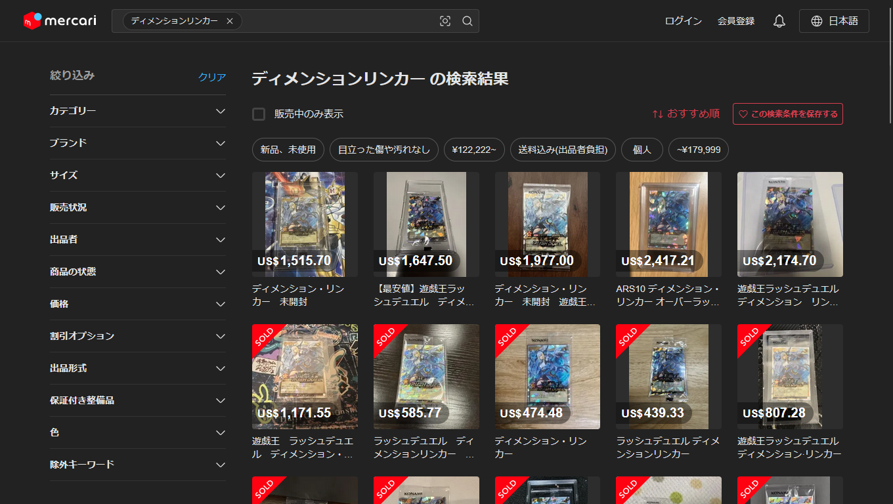Image resolution: width=893 pixels, height=504 pixels.
Task: Expand the 出品者 filter
Action: tap(138, 240)
